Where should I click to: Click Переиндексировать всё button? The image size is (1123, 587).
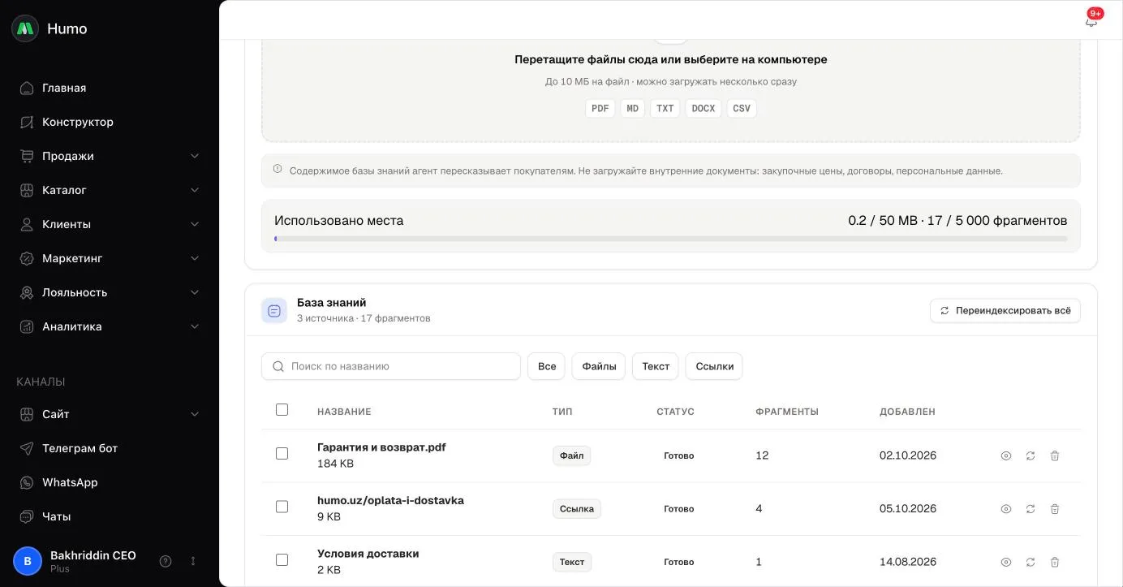(x=1005, y=311)
